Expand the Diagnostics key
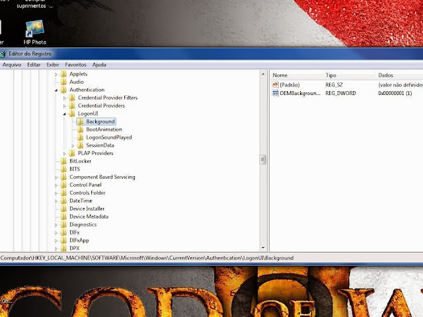 click(56, 225)
